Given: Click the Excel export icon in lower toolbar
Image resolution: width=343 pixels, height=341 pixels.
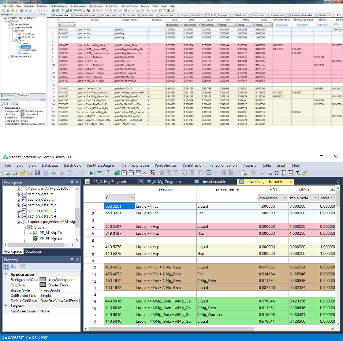Looking at the screenshot, I should pyautogui.click(x=245, y=173).
